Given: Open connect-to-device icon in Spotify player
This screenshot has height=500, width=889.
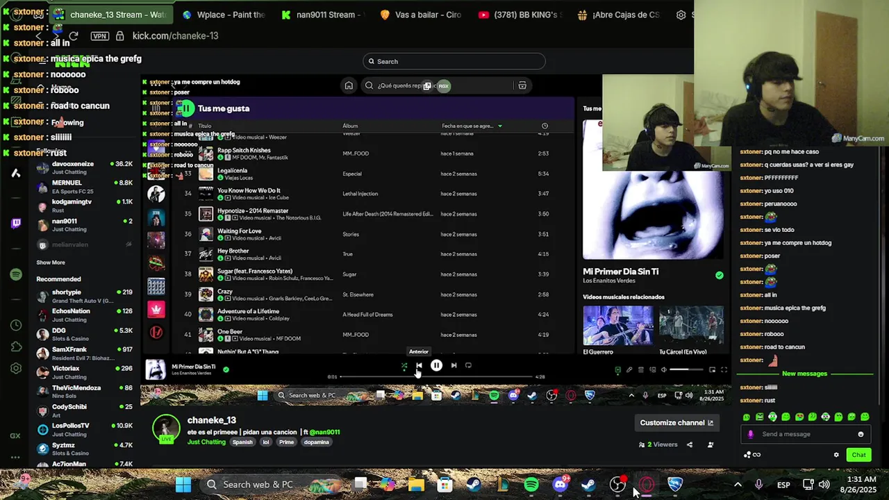Looking at the screenshot, I should 652,370.
